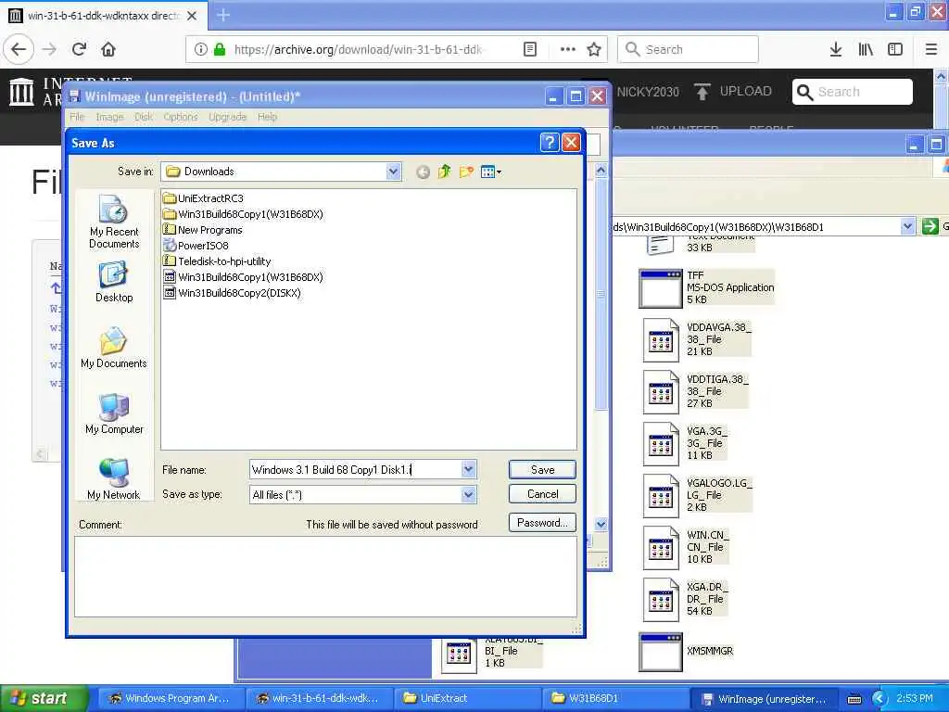Click the File name text field

356,469
